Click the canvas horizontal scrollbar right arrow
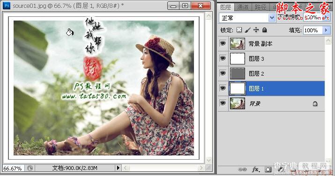The image size is (335, 176). point(201,168)
